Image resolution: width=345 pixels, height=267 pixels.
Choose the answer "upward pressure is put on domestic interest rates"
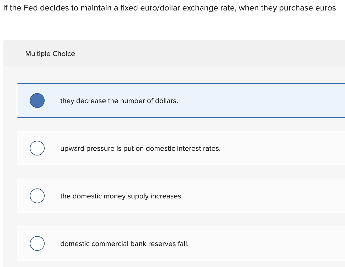(x=140, y=148)
